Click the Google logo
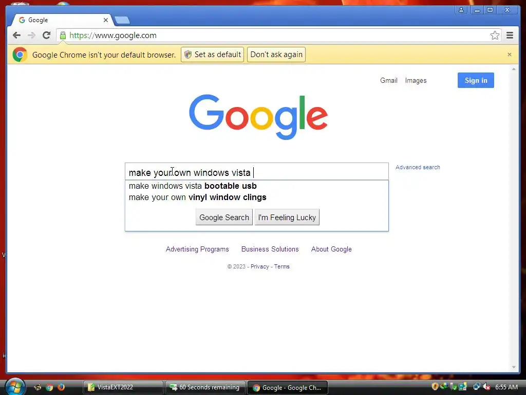Image resolution: width=526 pixels, height=395 pixels. pos(258,117)
